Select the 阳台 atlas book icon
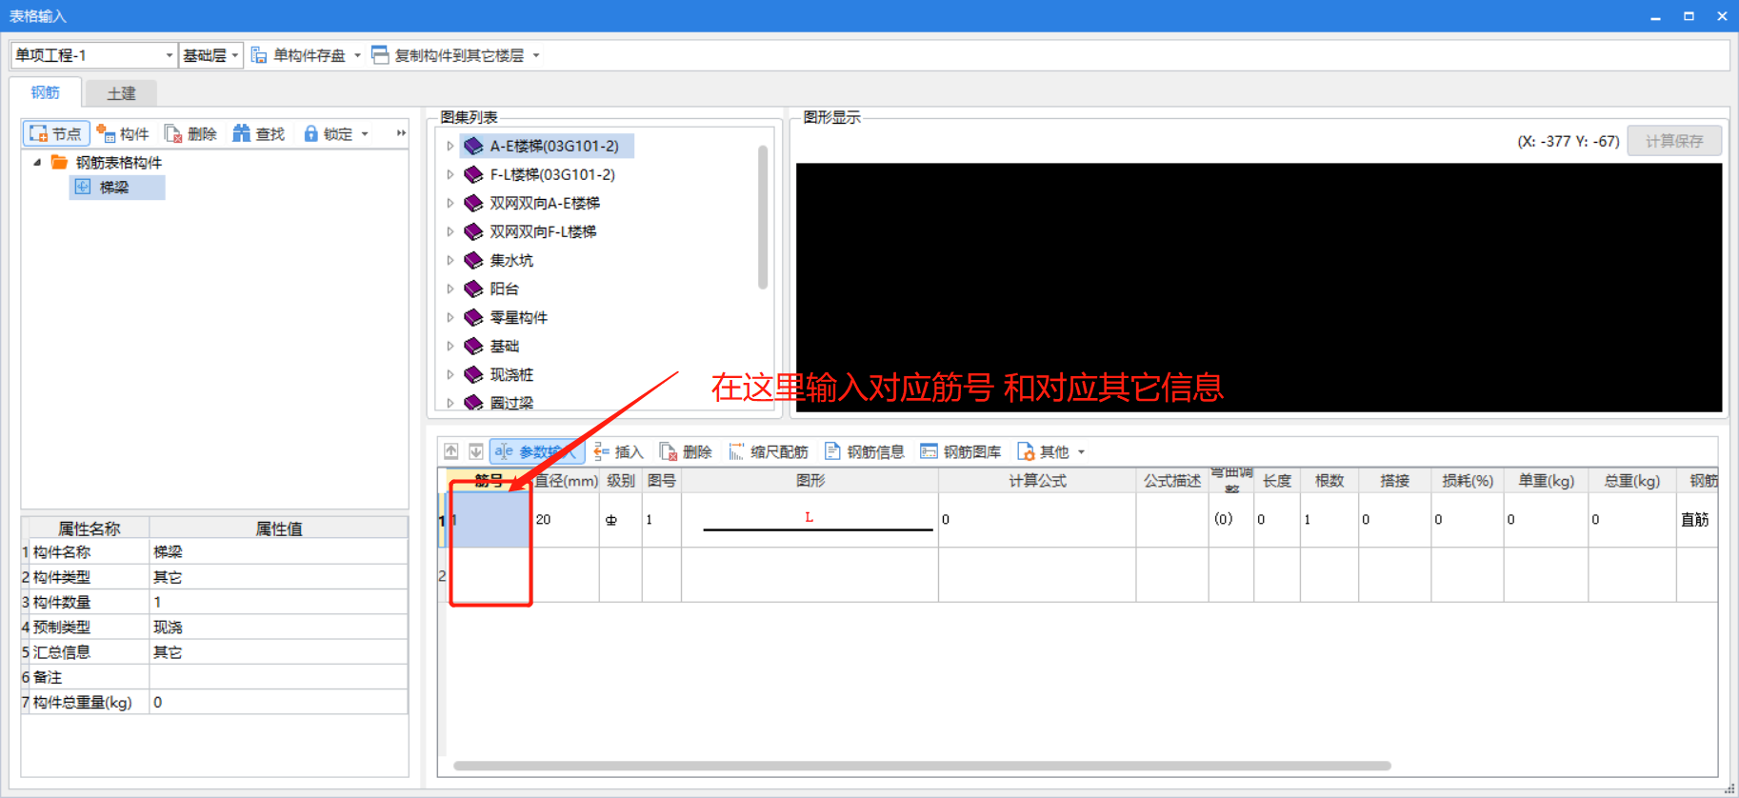Viewport: 1739px width, 798px height. pyautogui.click(x=473, y=289)
